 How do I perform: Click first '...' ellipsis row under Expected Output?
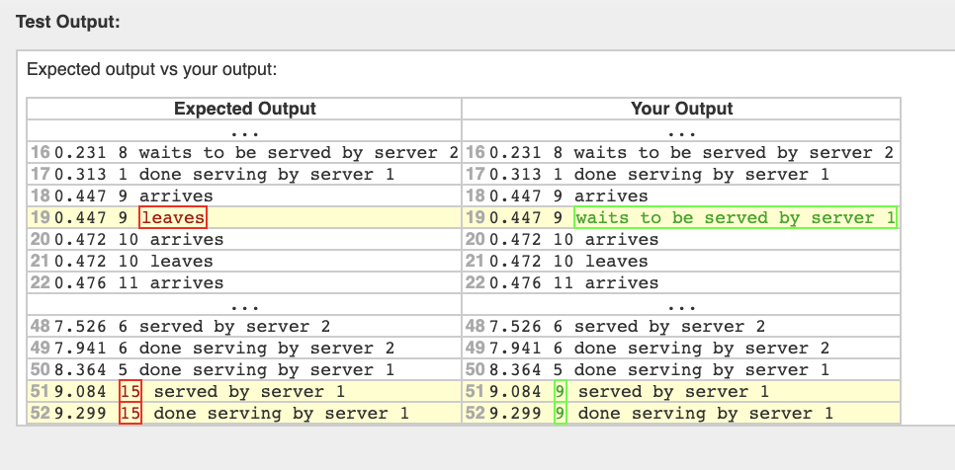245,131
